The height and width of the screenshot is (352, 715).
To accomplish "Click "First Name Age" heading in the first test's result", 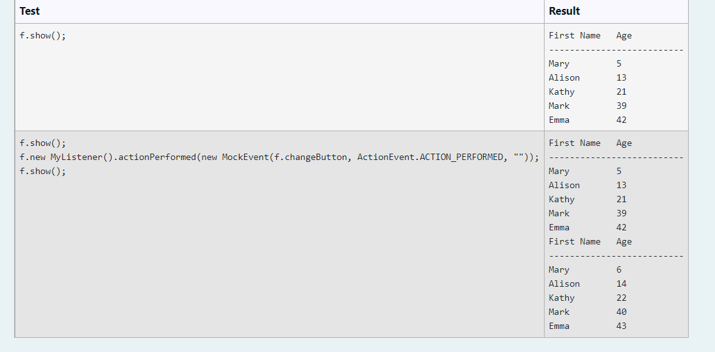I will pos(591,35).
